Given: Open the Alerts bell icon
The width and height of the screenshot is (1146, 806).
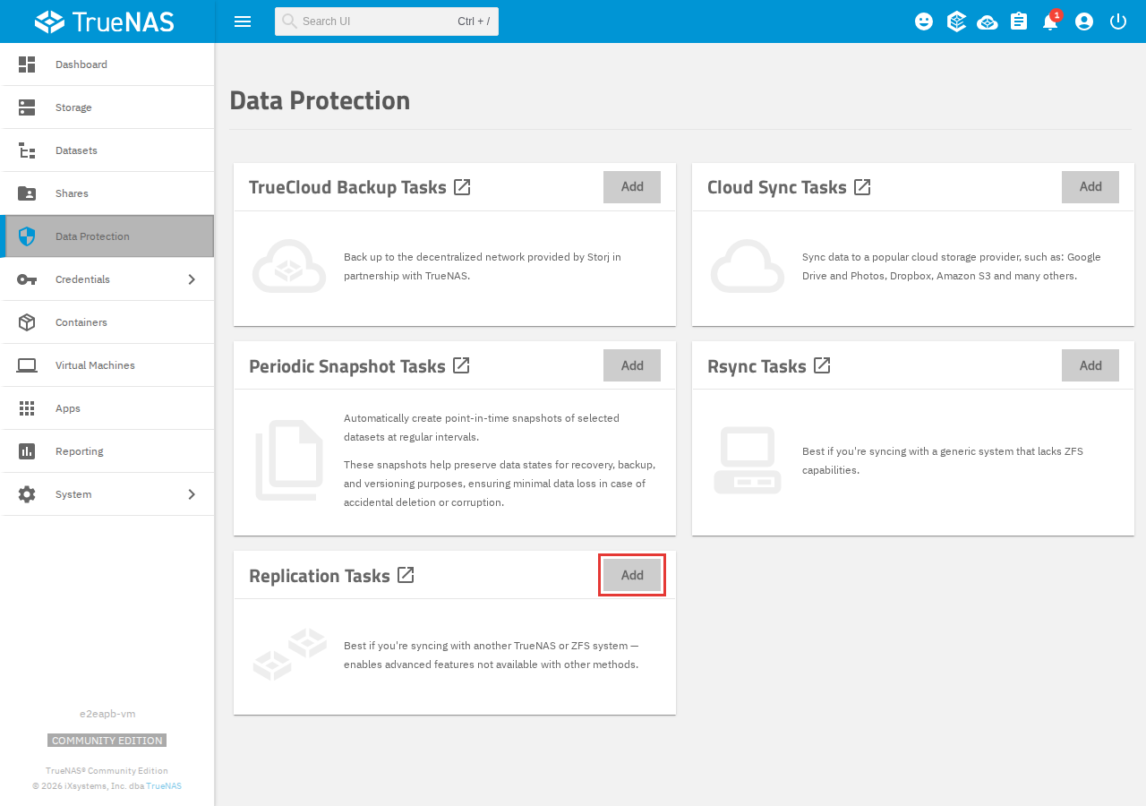Looking at the screenshot, I should tap(1050, 21).
